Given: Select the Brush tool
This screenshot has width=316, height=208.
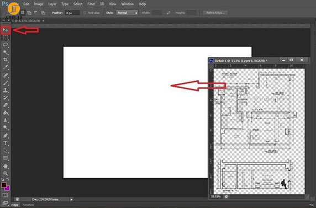Looking at the screenshot, I should click(x=6, y=83).
